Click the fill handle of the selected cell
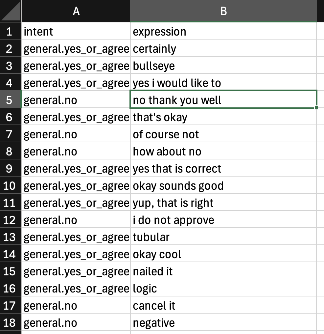Image resolution: width=324 pixels, height=334 pixels. (x=316, y=107)
